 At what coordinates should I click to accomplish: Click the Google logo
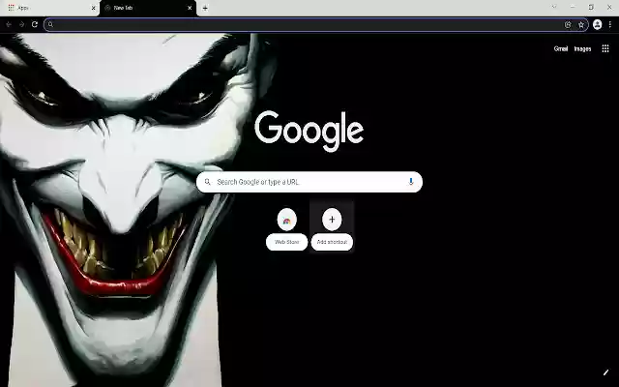pyautogui.click(x=309, y=131)
